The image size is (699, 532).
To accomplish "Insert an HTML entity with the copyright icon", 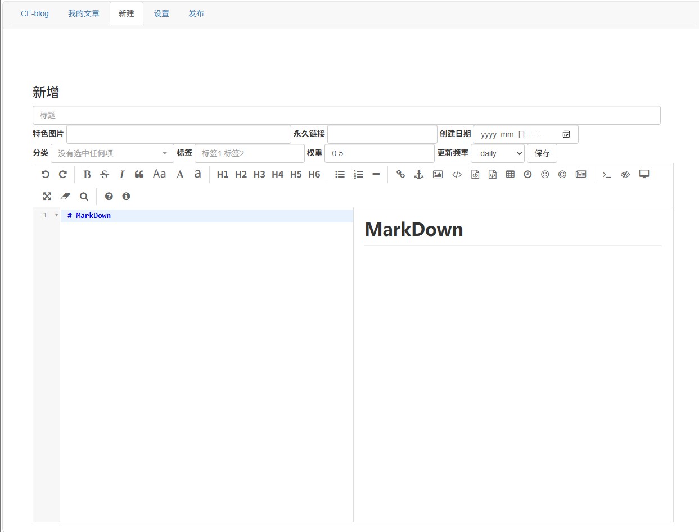I will point(562,174).
